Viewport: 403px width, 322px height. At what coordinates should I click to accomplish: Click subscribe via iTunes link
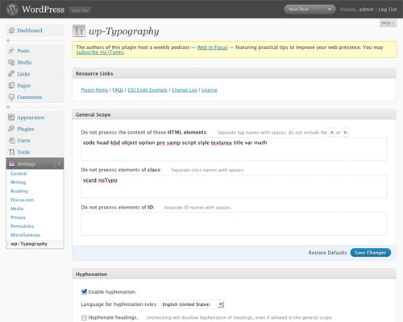pos(100,52)
